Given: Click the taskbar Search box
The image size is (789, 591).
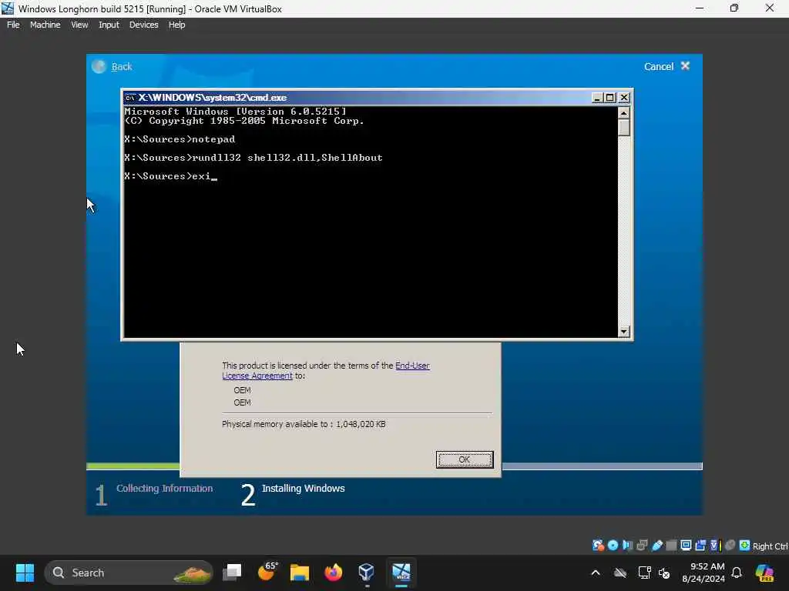Looking at the screenshot, I should coord(129,573).
